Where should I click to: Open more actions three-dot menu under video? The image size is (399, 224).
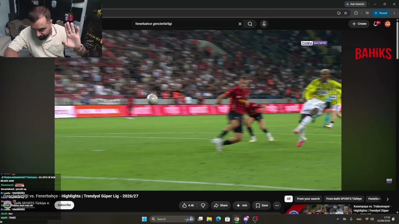click(x=277, y=205)
